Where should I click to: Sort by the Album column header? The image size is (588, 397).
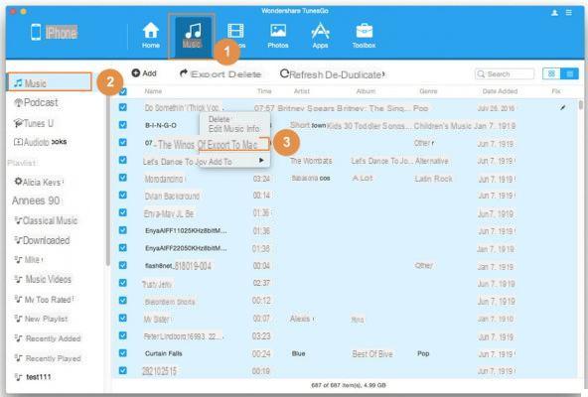(x=366, y=91)
